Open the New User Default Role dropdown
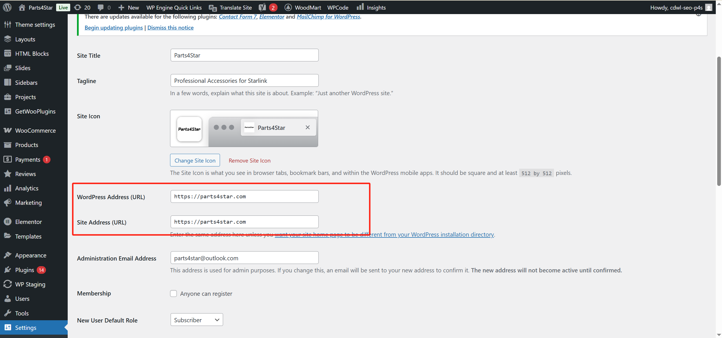 197,319
